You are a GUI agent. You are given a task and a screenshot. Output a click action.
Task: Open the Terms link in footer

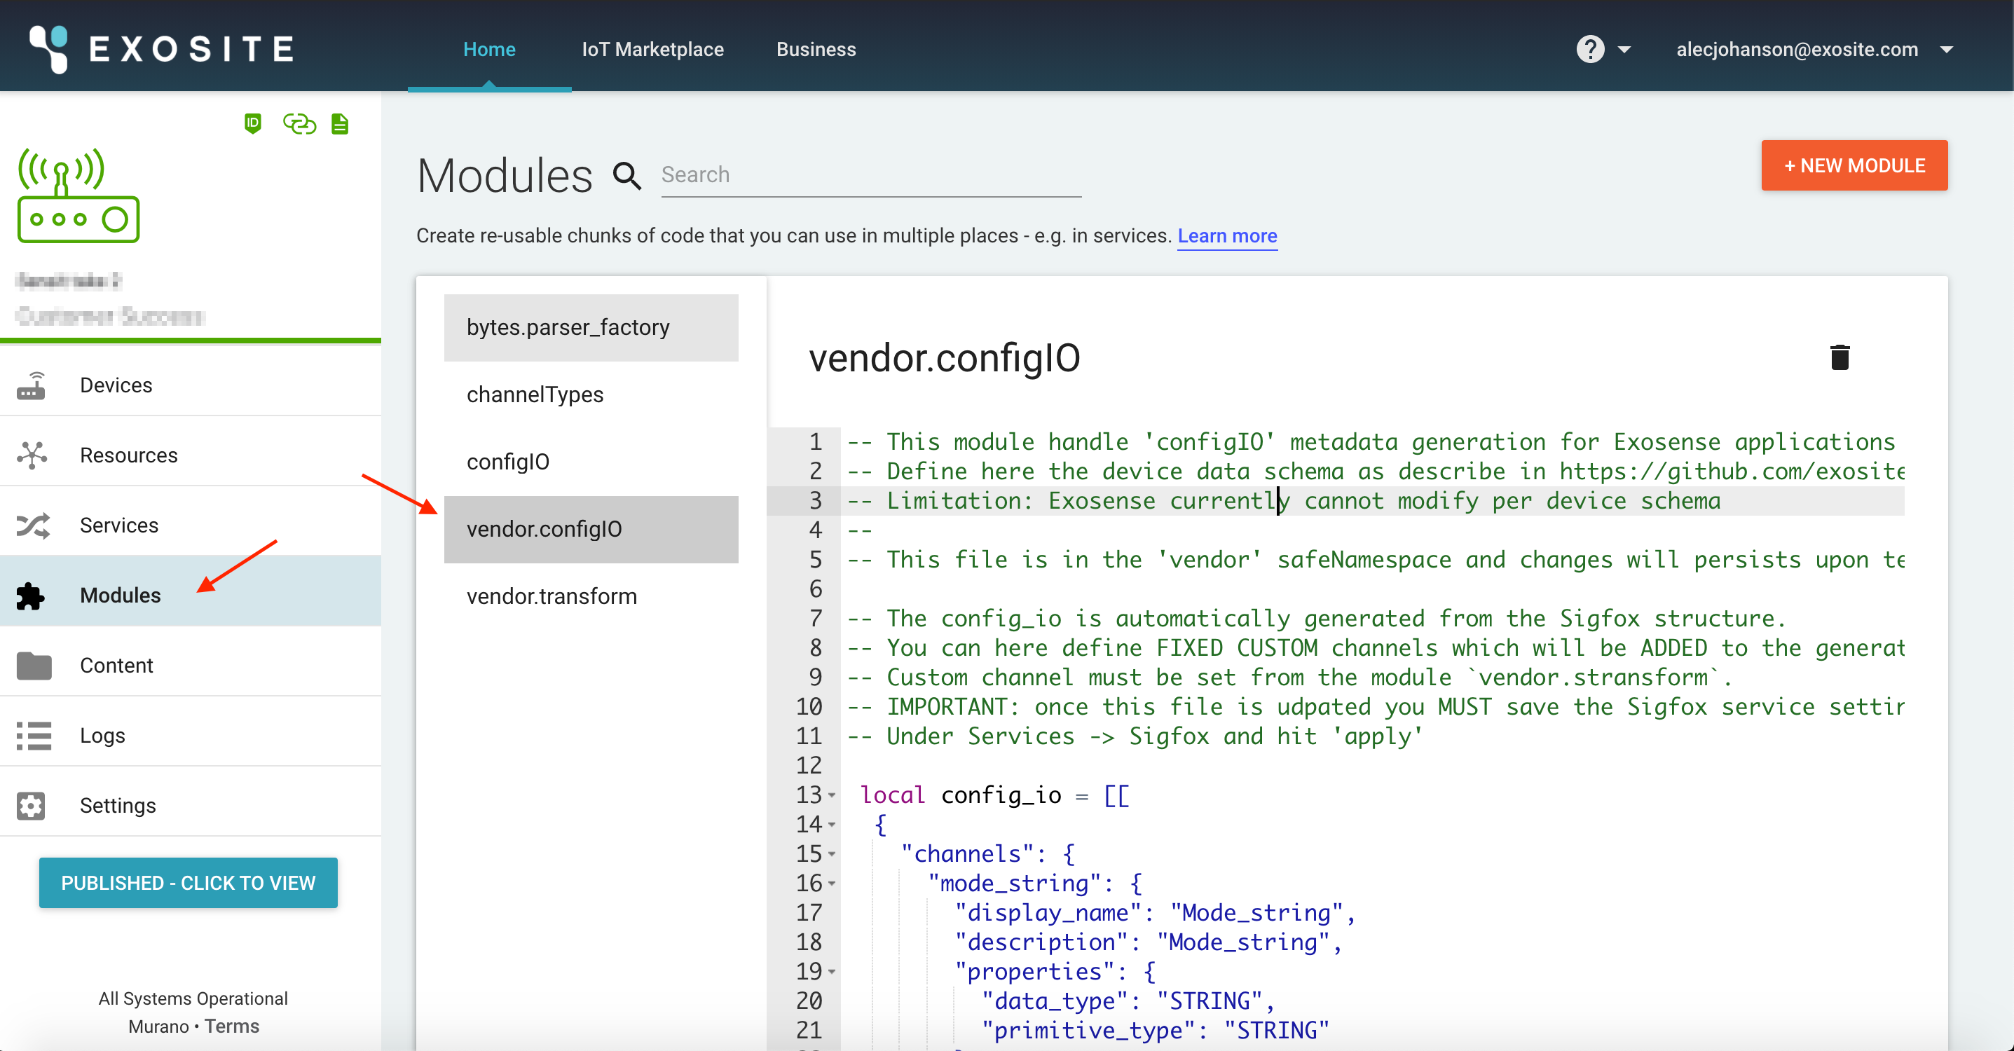coord(231,1026)
